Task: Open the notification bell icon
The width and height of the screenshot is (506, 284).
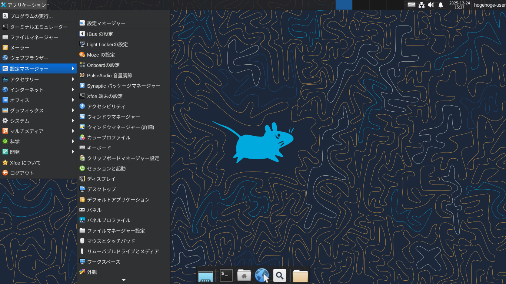Action: tap(441, 5)
